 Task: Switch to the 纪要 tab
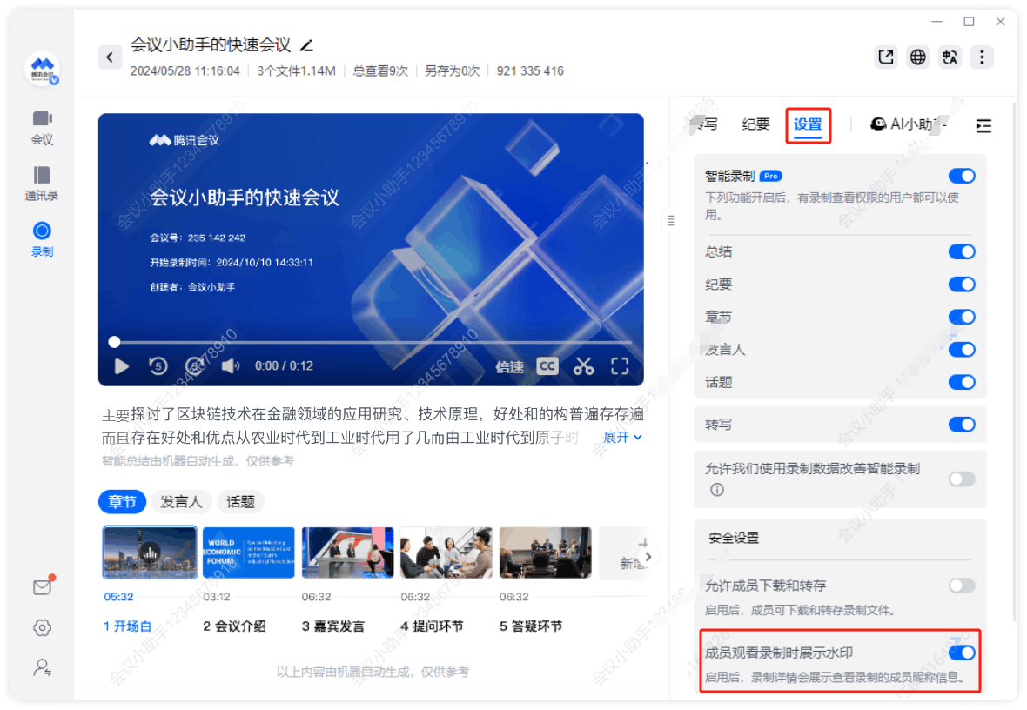(x=755, y=124)
